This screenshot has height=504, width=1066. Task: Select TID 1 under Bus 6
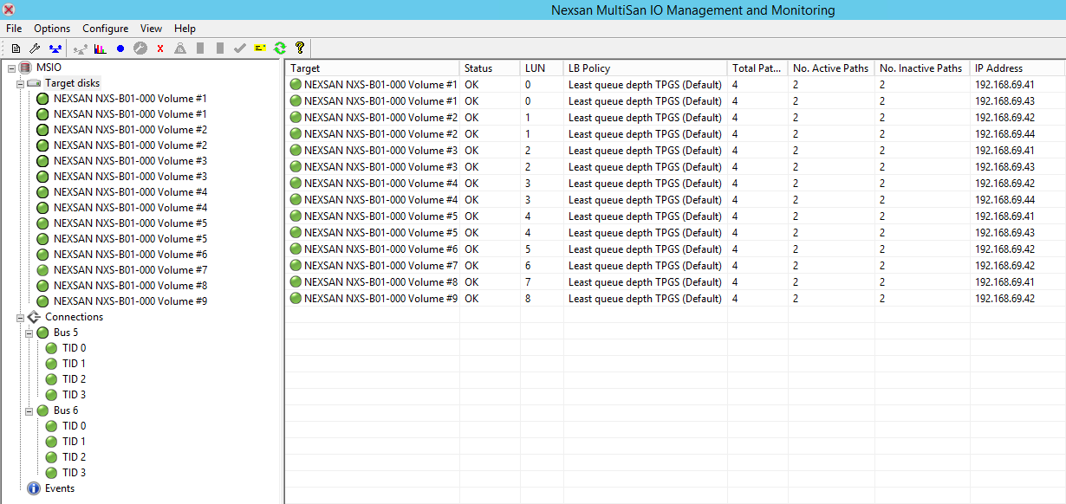tap(74, 442)
